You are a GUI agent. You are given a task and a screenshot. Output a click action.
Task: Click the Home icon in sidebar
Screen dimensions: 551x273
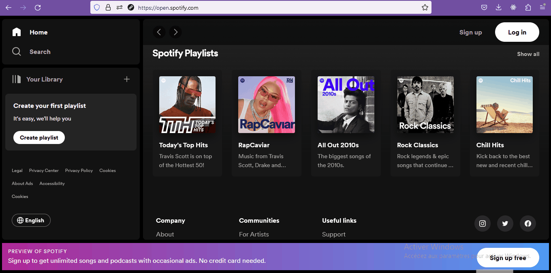[17, 32]
